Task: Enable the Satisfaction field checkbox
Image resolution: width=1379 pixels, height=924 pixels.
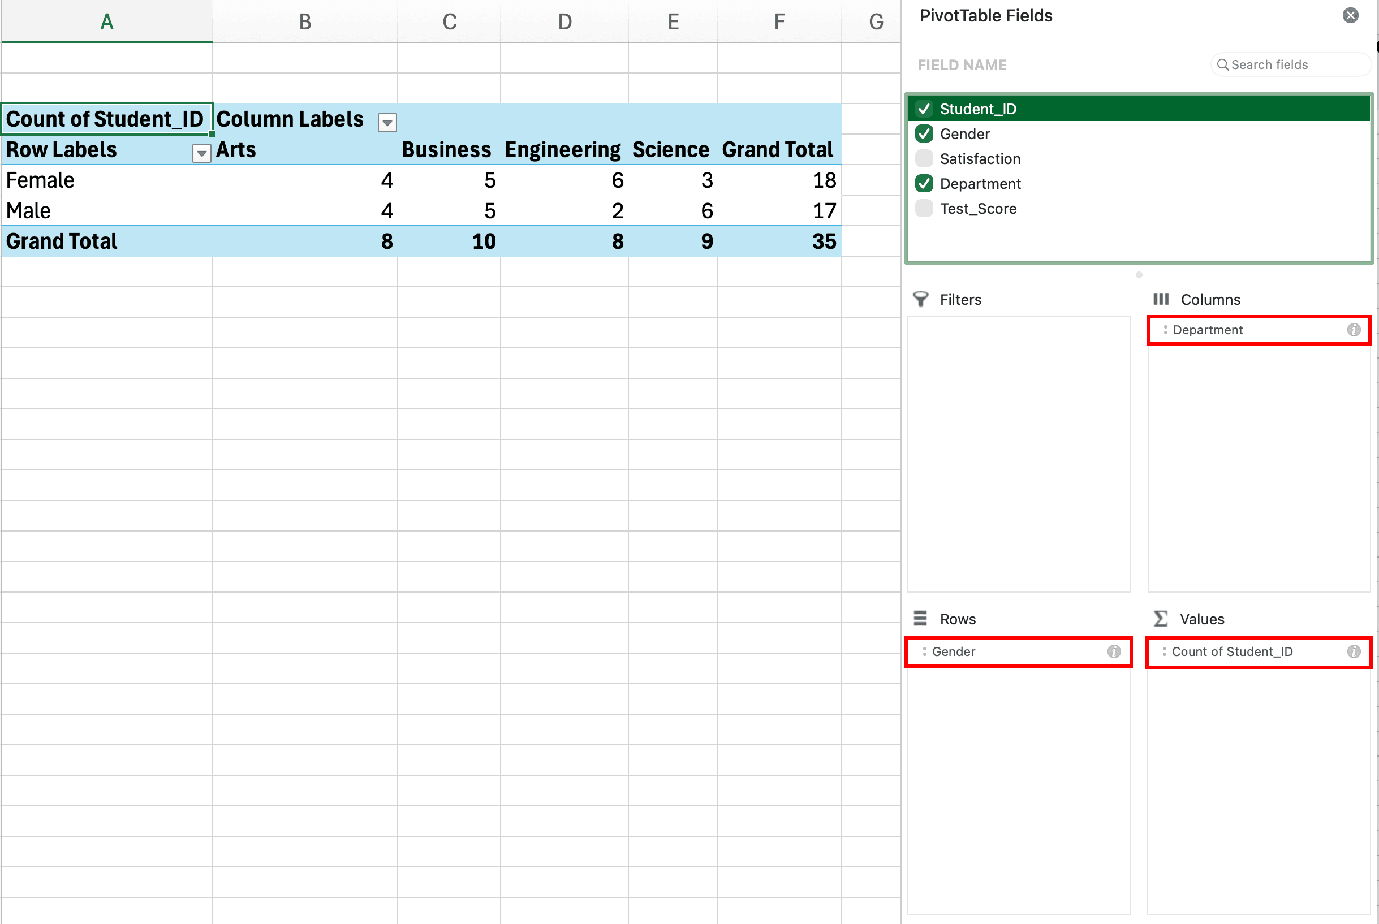Action: [x=924, y=158]
